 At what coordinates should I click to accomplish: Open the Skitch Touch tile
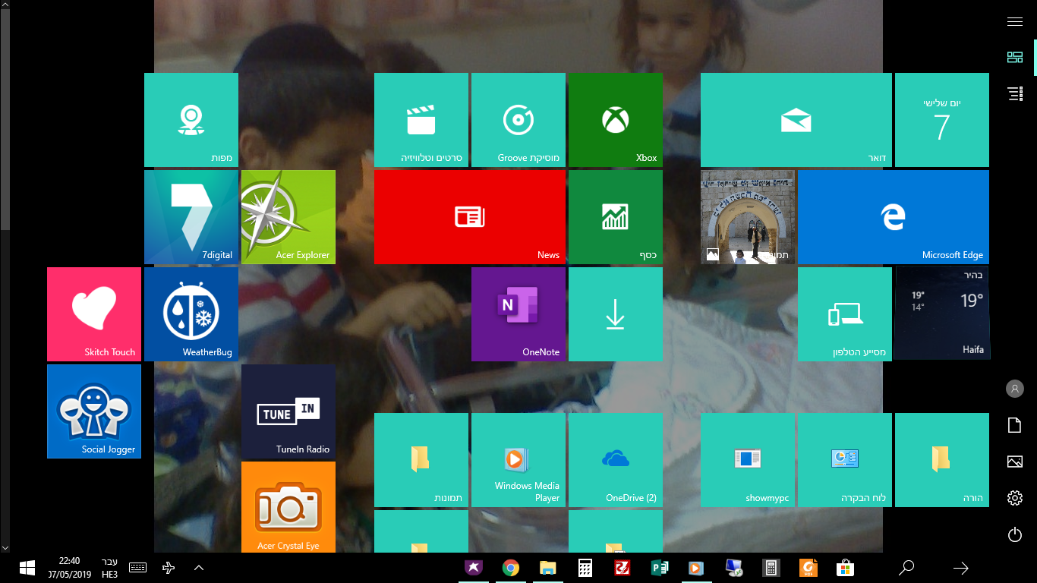(94, 314)
